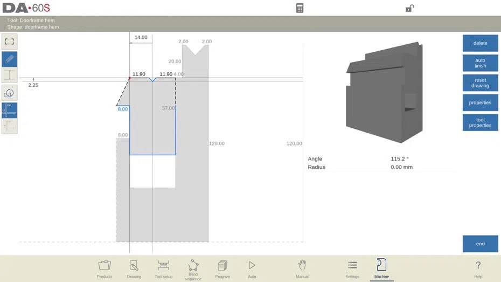Open the Products tab
The height and width of the screenshot is (282, 501).
(x=105, y=269)
